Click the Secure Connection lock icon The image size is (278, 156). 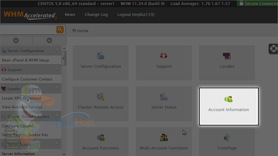pyautogui.click(x=241, y=3)
